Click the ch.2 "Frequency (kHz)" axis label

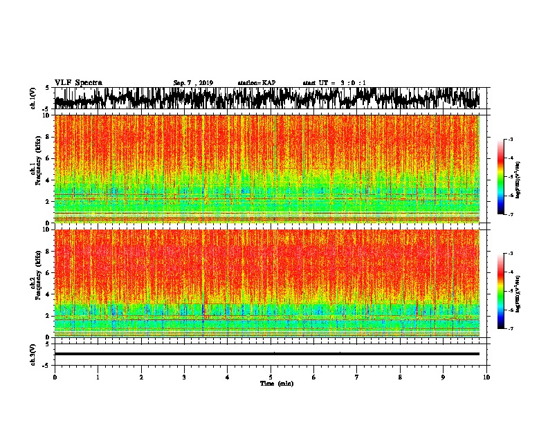click(38, 275)
